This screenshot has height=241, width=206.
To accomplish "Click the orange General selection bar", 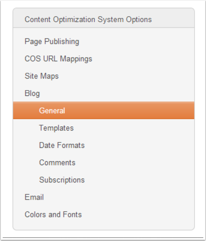I will point(104,110).
